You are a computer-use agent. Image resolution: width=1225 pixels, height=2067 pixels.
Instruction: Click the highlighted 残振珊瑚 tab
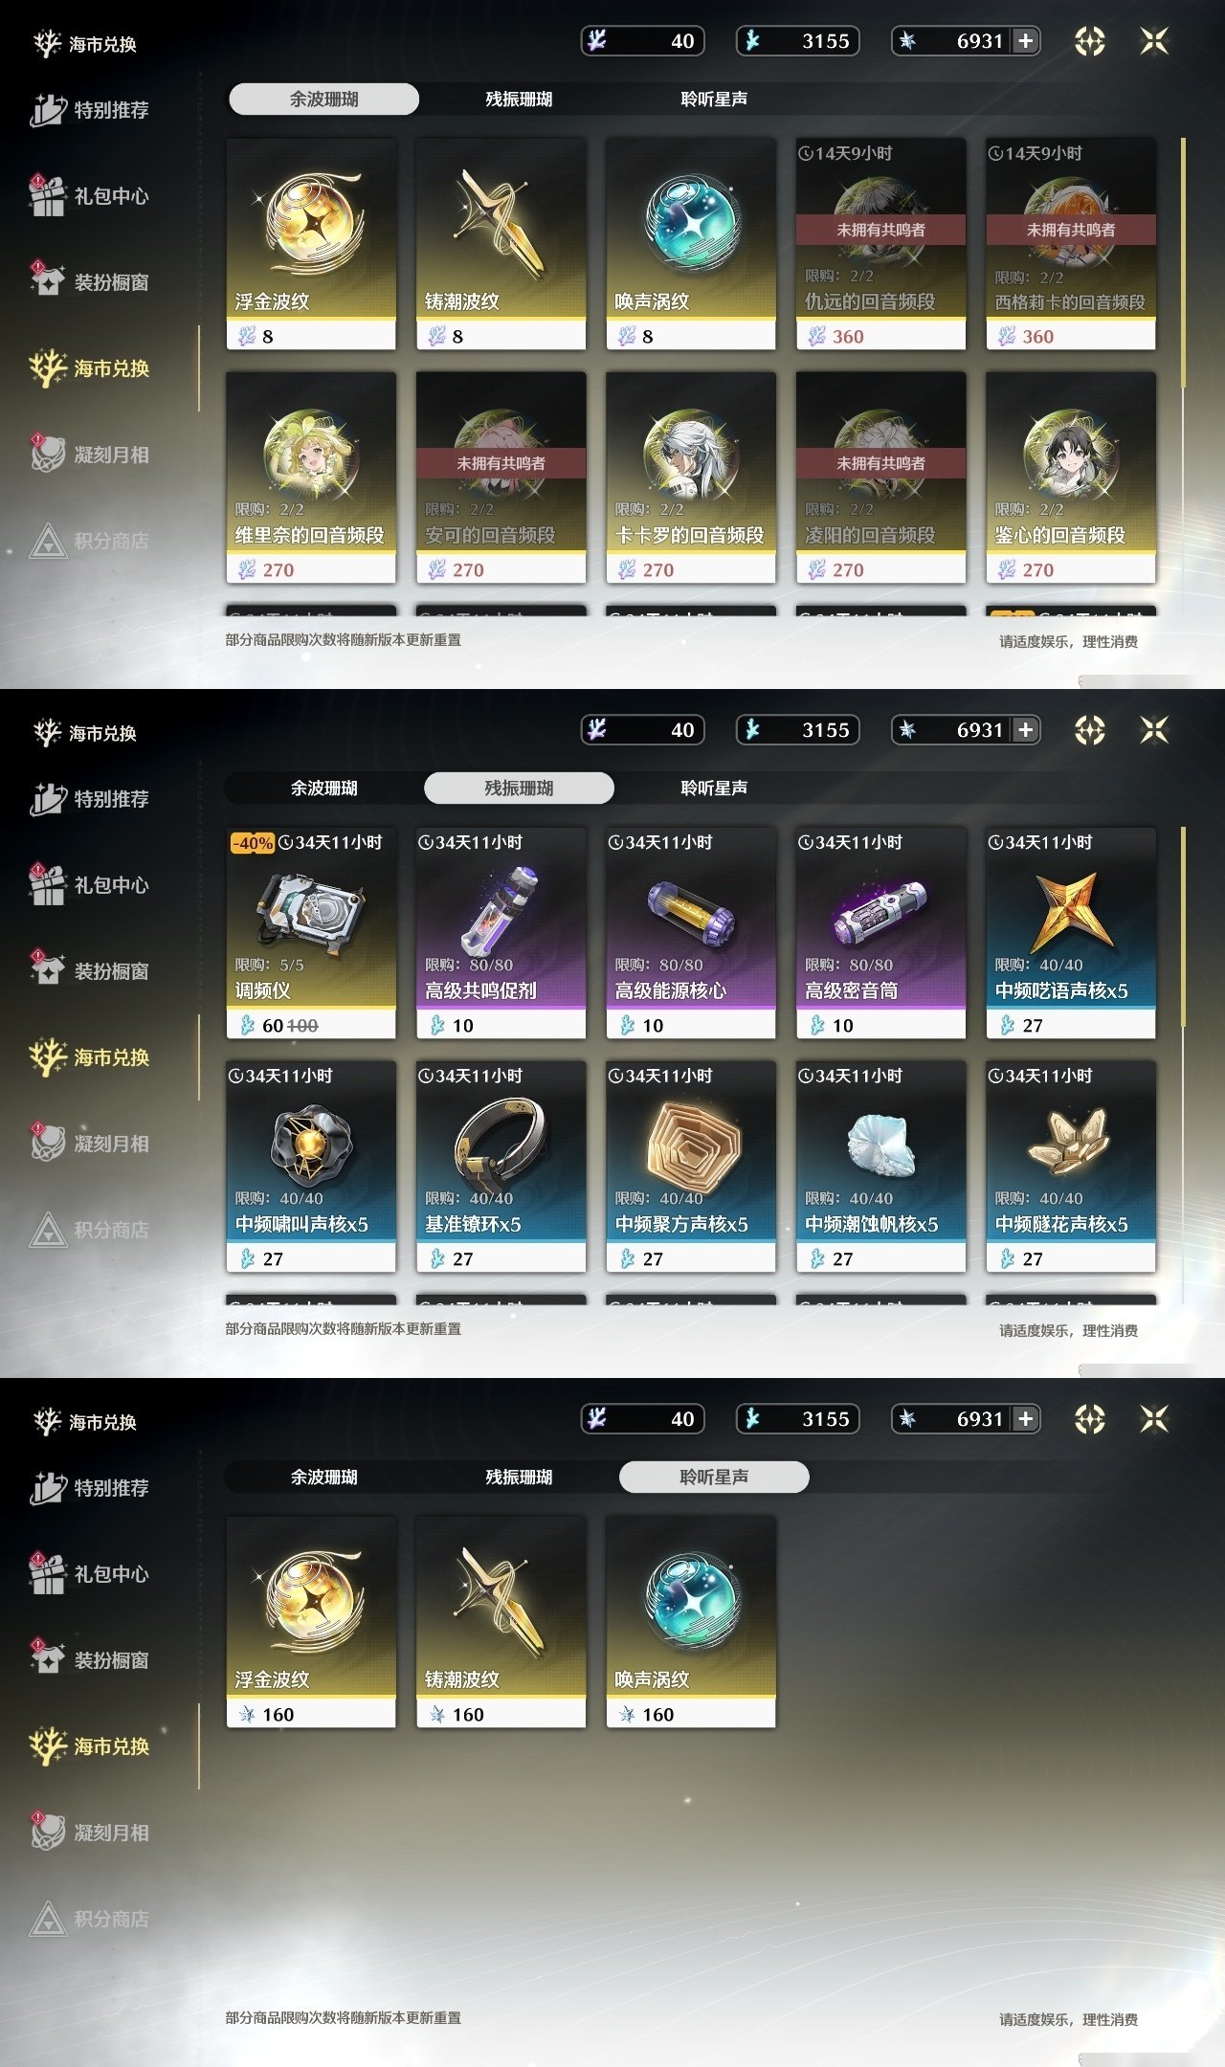[519, 788]
